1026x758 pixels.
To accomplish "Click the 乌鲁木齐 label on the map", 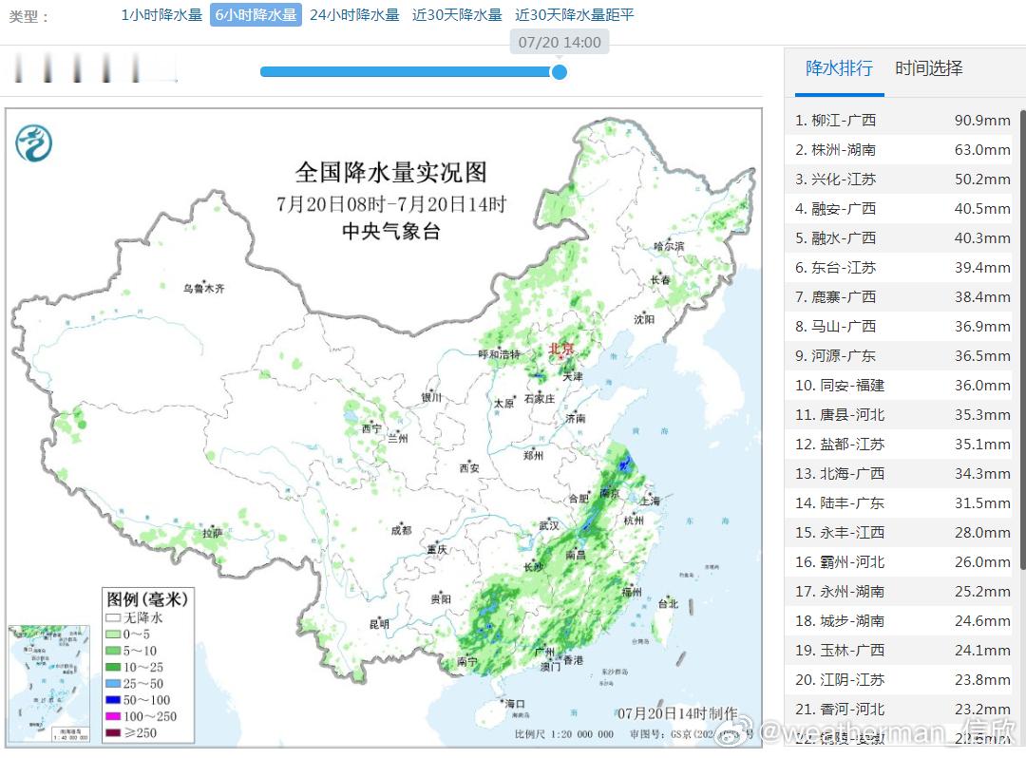I will pos(203,289).
